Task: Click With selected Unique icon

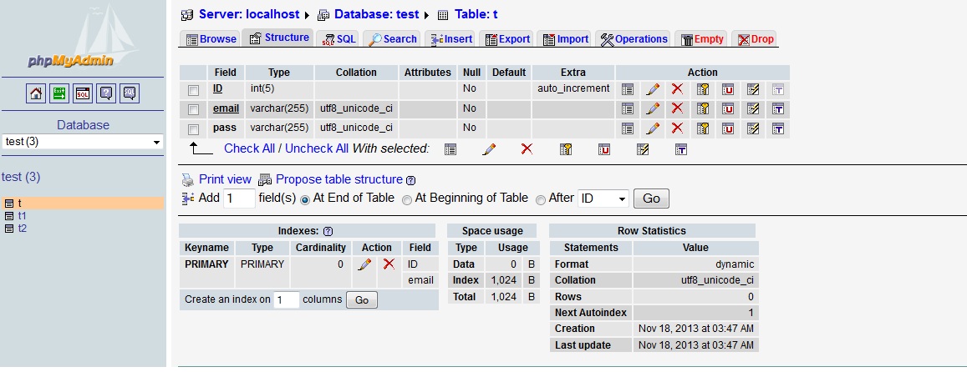Action: pos(603,149)
